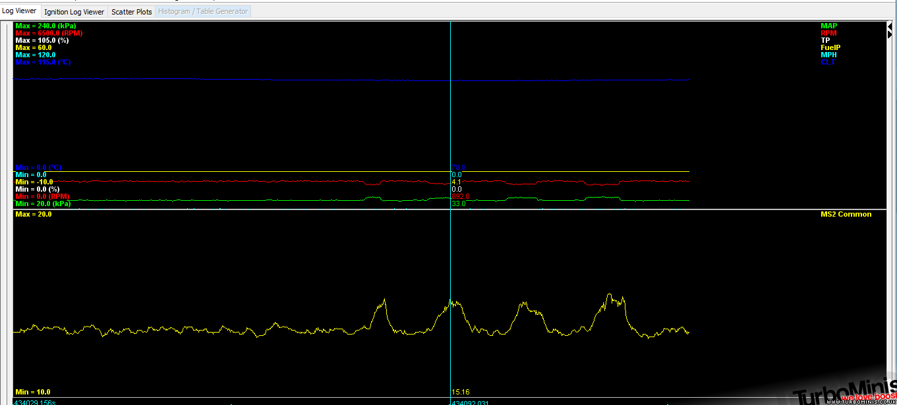Viewport: 897px width, 405px height.
Task: Select the Log Viewer tab
Action: click(20, 11)
